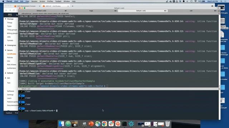
Task: Click the AWS logo in console header
Action: 10,15
